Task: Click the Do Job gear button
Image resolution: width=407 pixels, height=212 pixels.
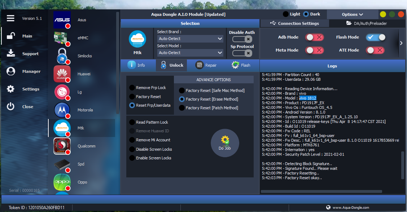Action: [225, 143]
